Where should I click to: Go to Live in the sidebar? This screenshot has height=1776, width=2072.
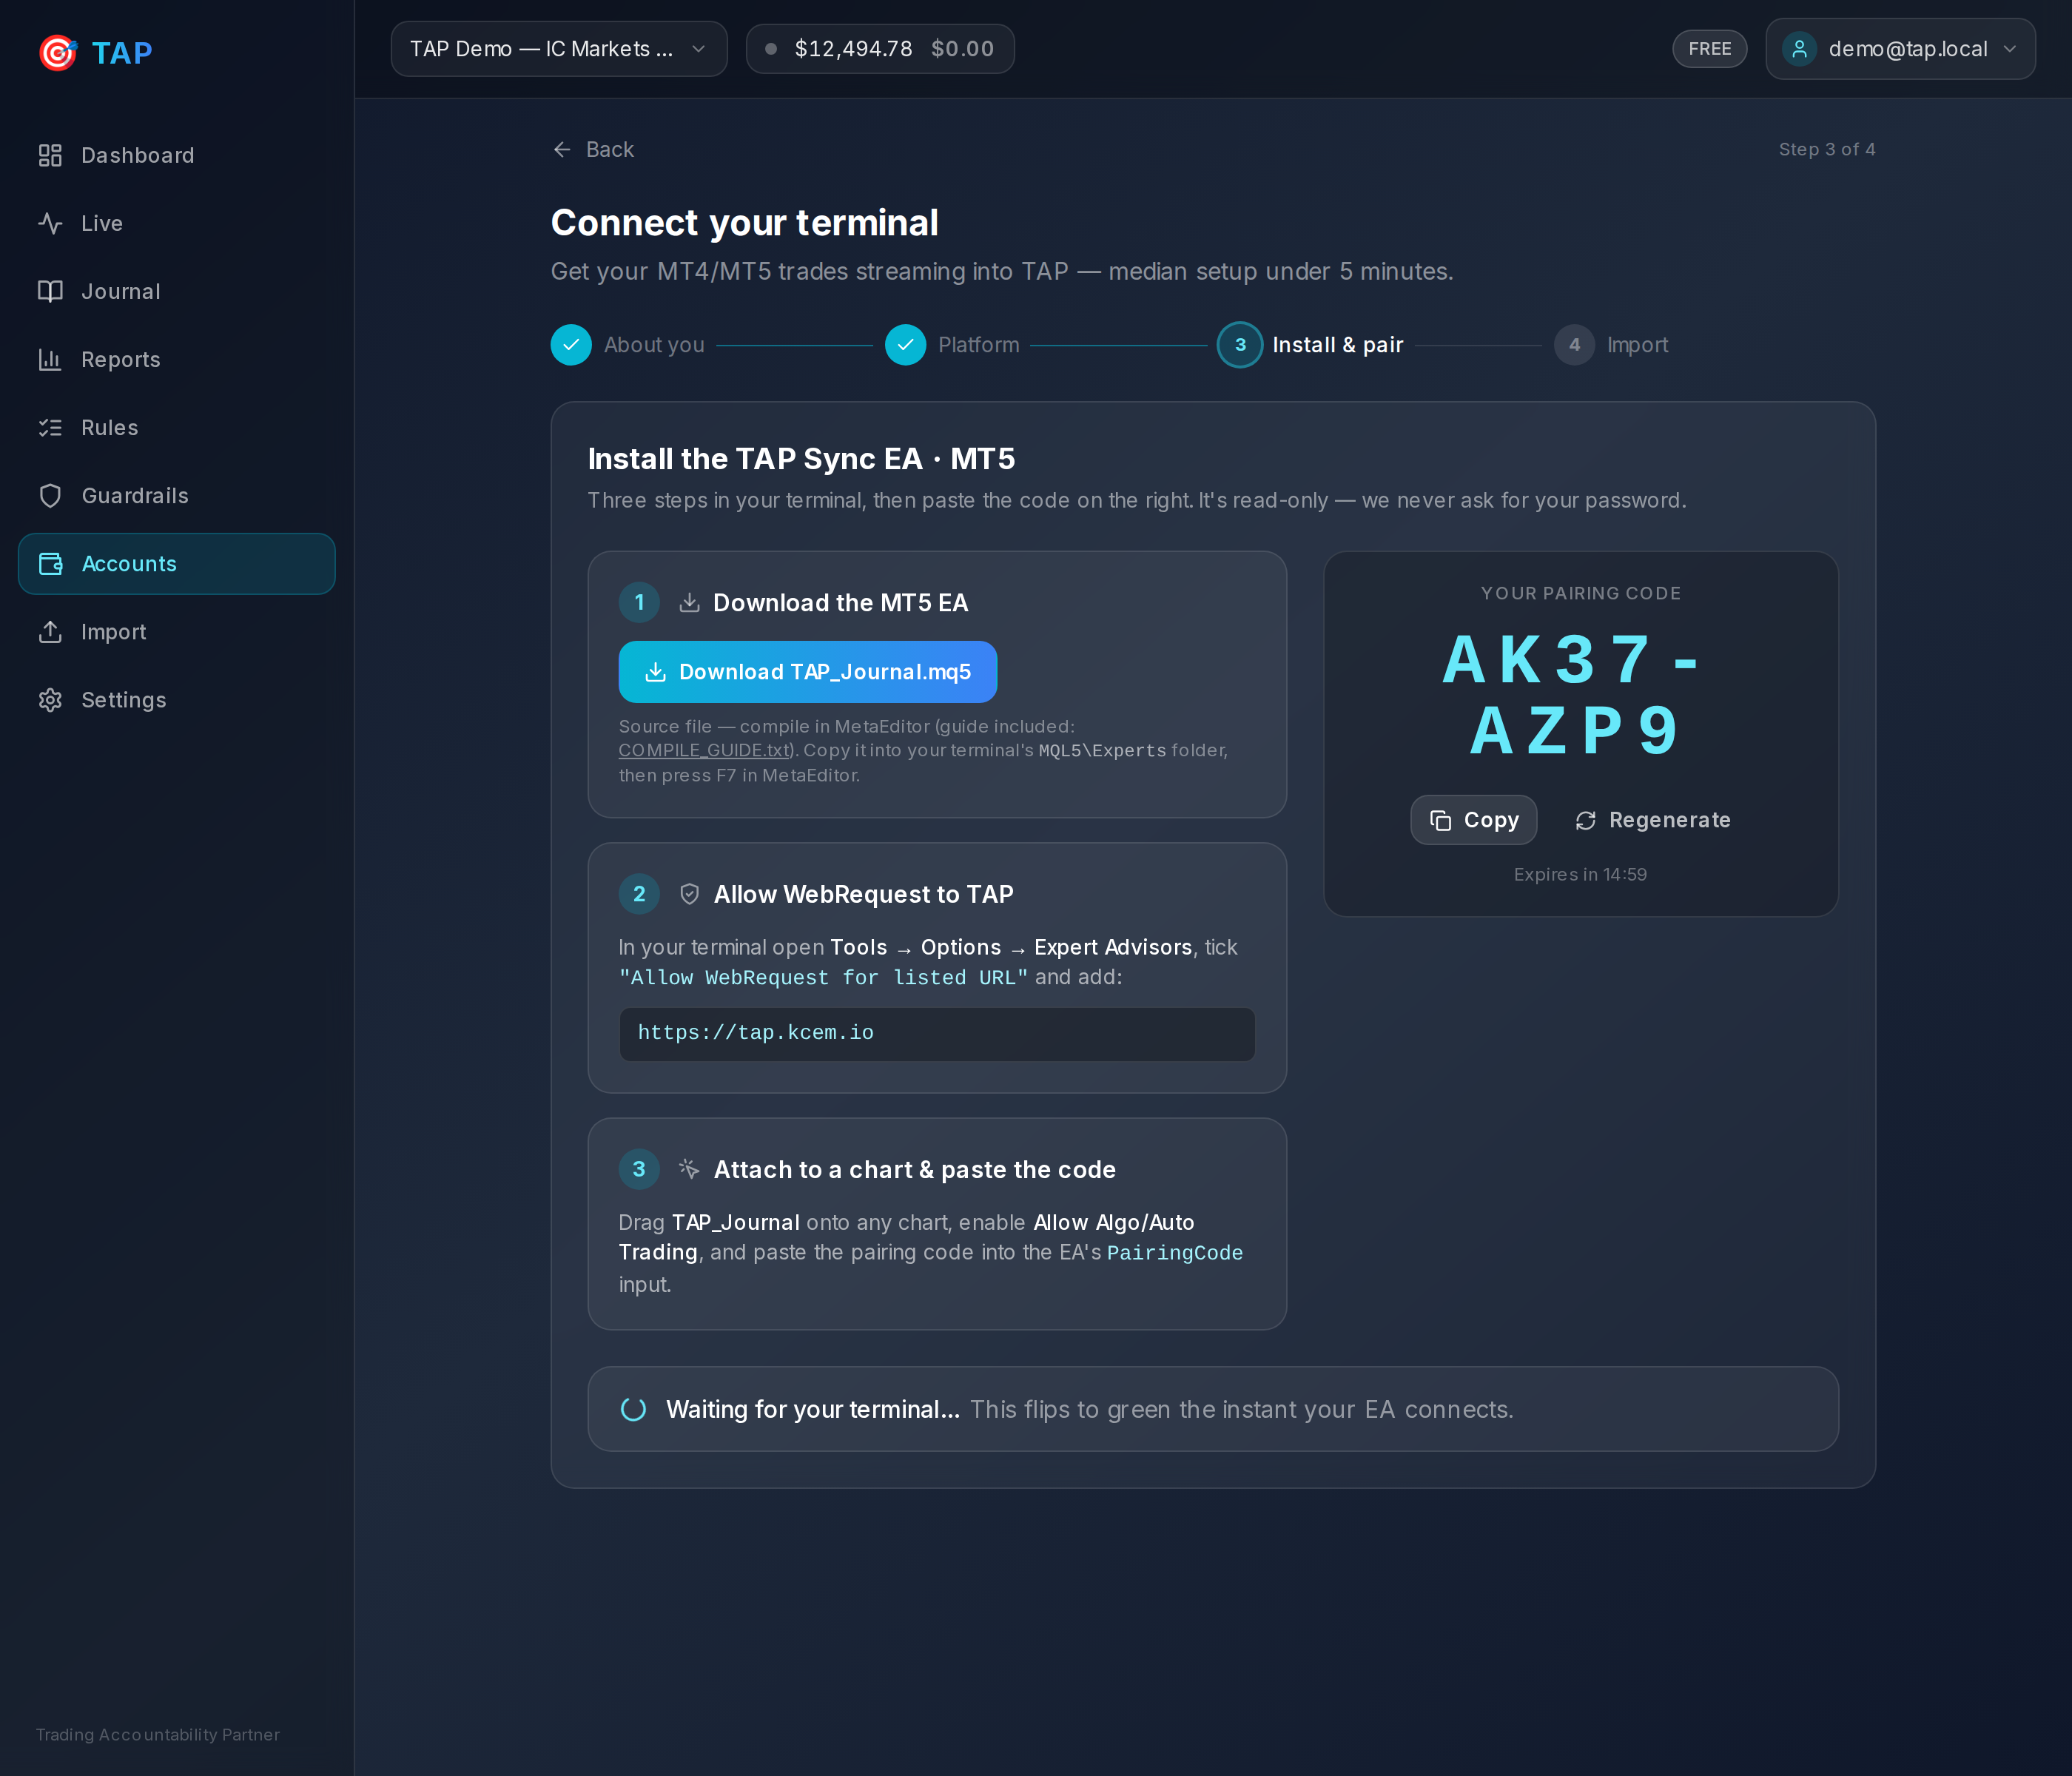click(177, 223)
